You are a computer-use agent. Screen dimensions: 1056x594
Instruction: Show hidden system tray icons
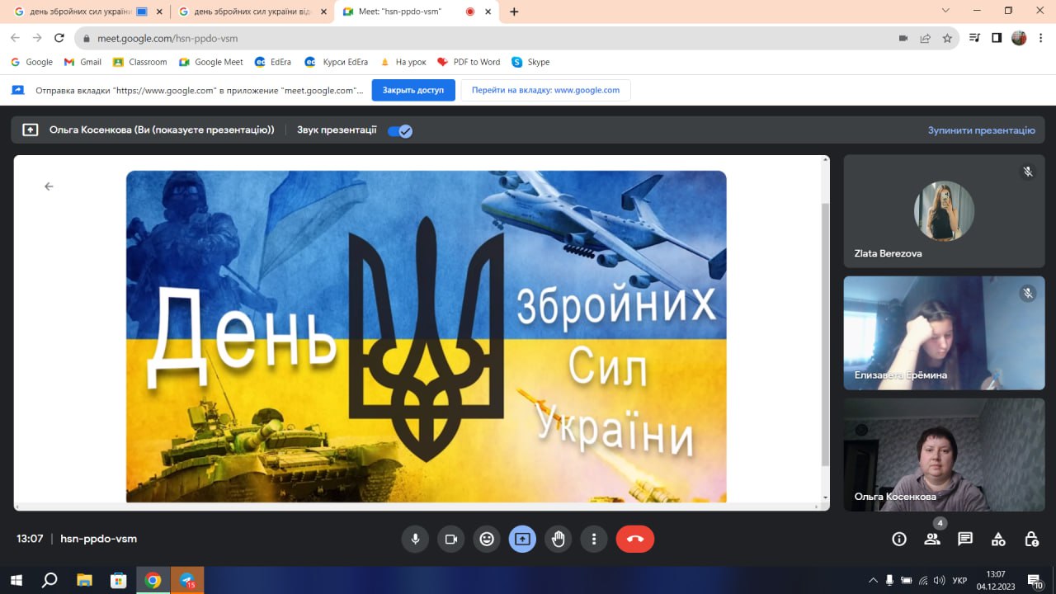tap(872, 580)
